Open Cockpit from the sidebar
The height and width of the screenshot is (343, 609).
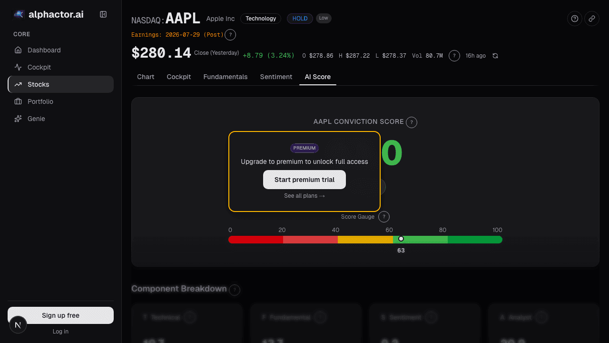tap(60, 67)
